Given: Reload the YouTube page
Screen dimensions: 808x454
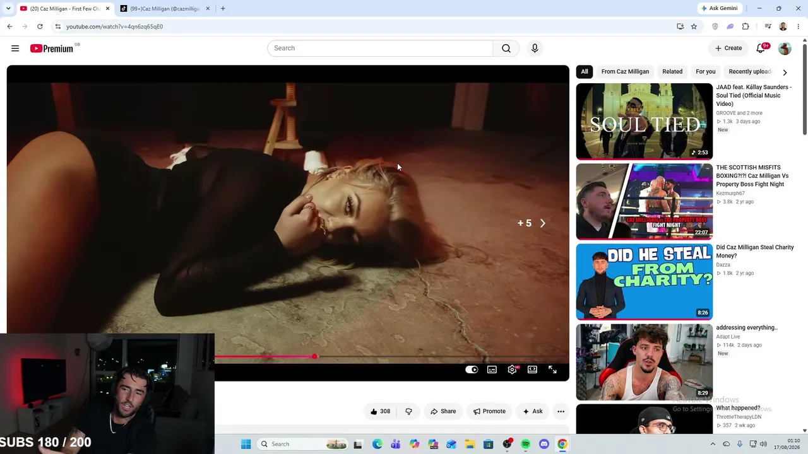Looking at the screenshot, I should (x=40, y=26).
